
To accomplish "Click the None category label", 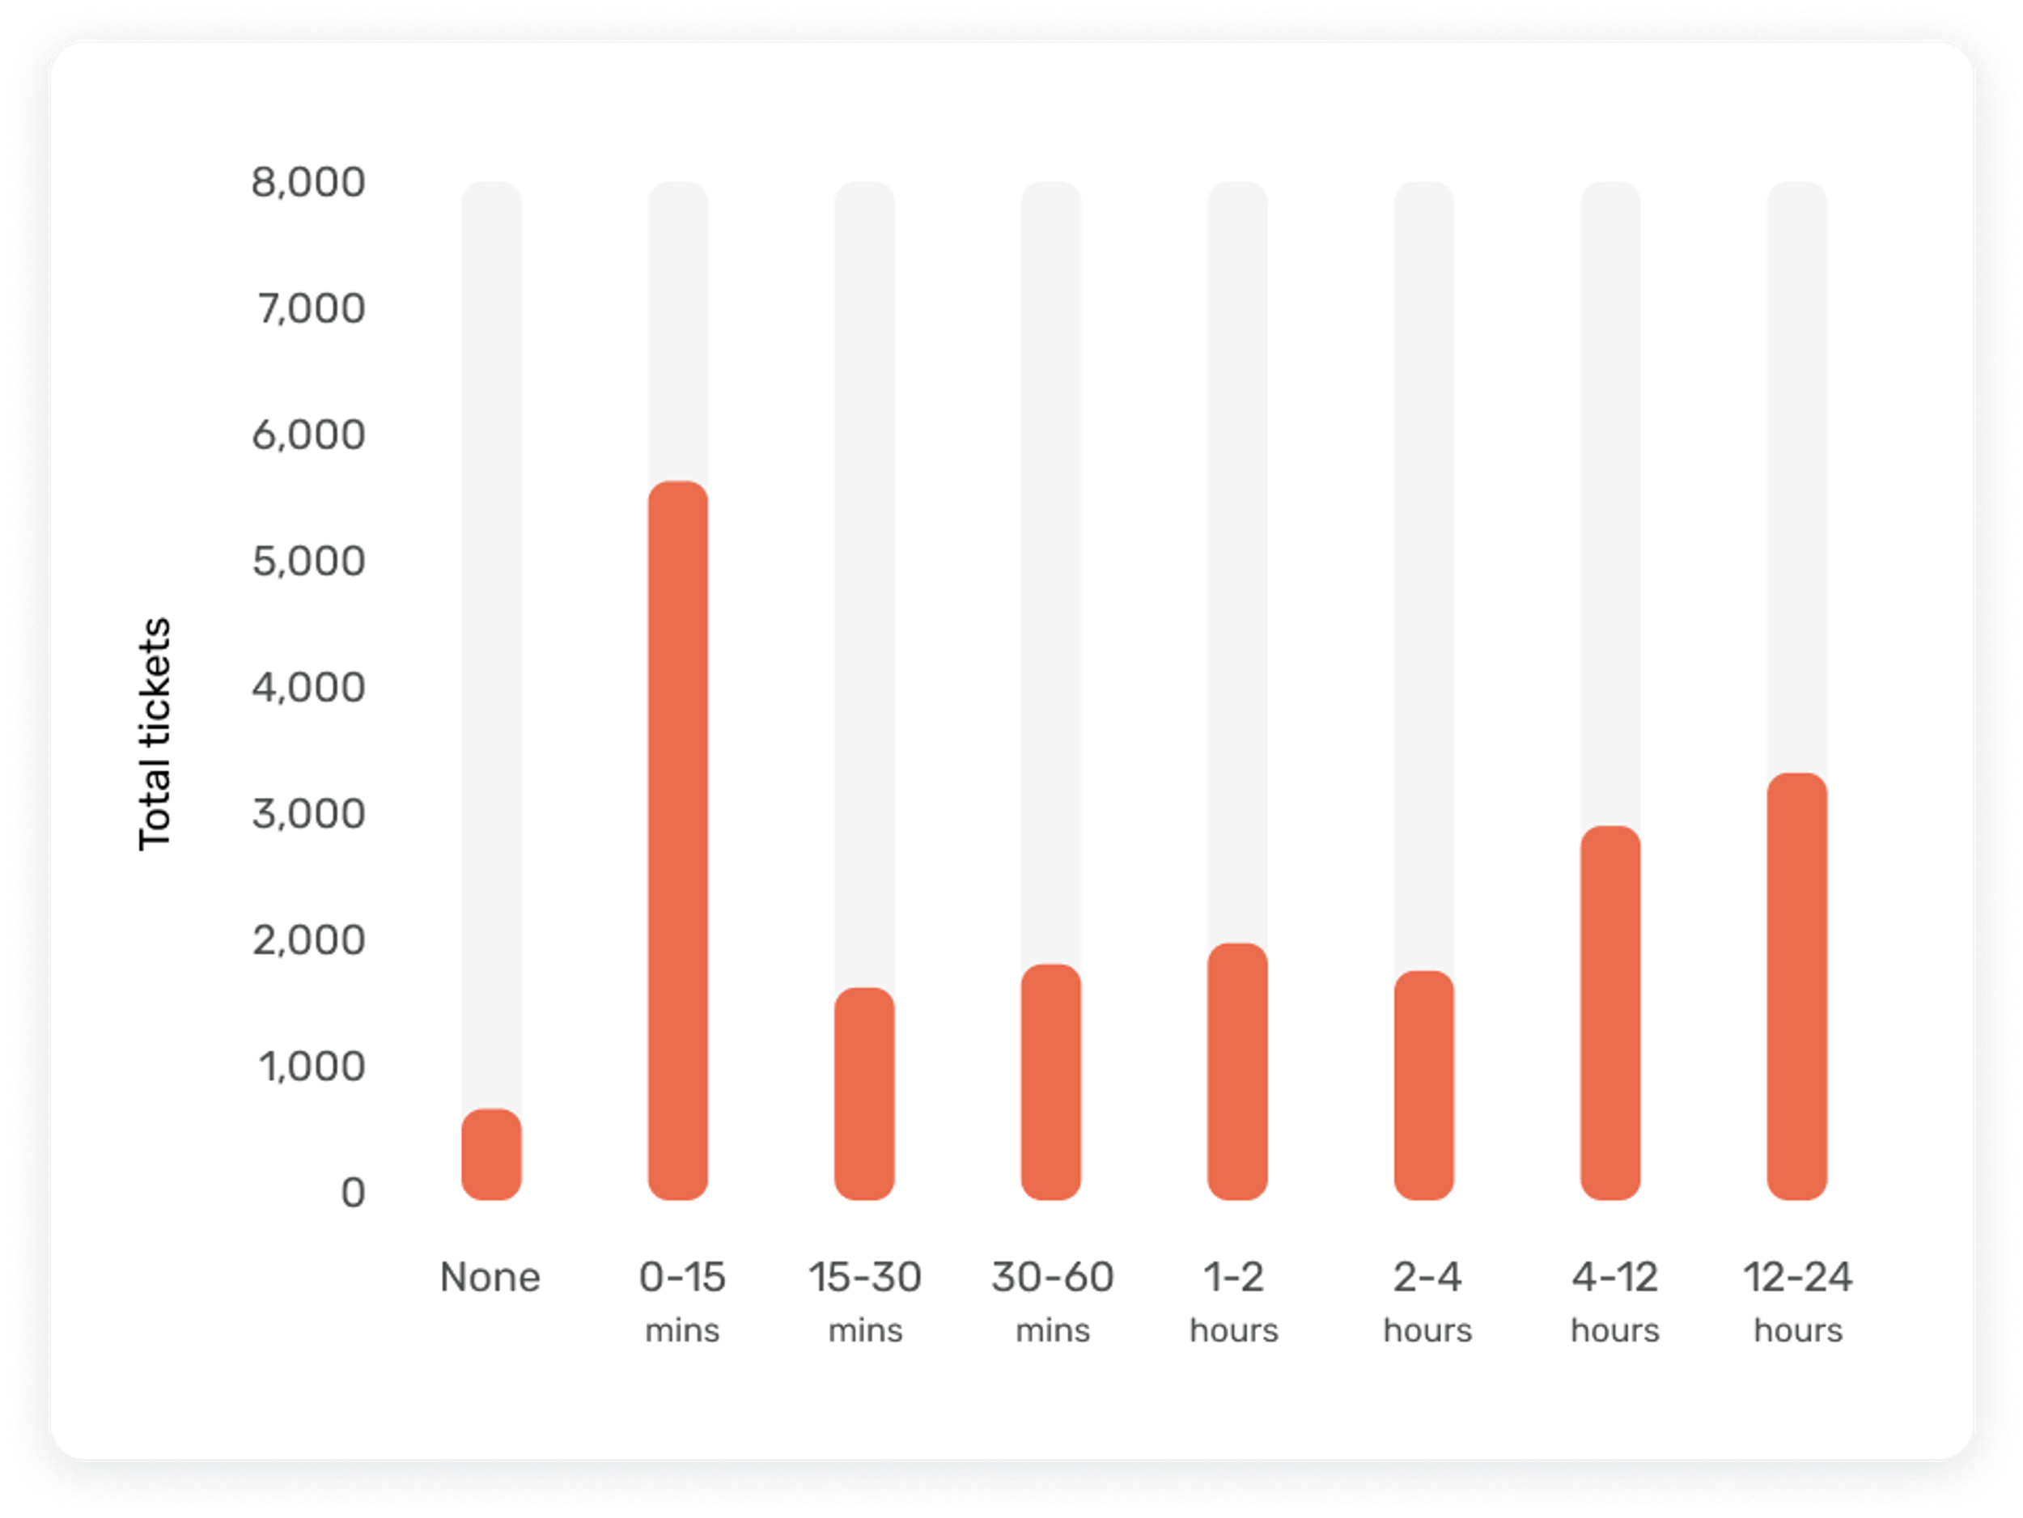I will pyautogui.click(x=490, y=1277).
